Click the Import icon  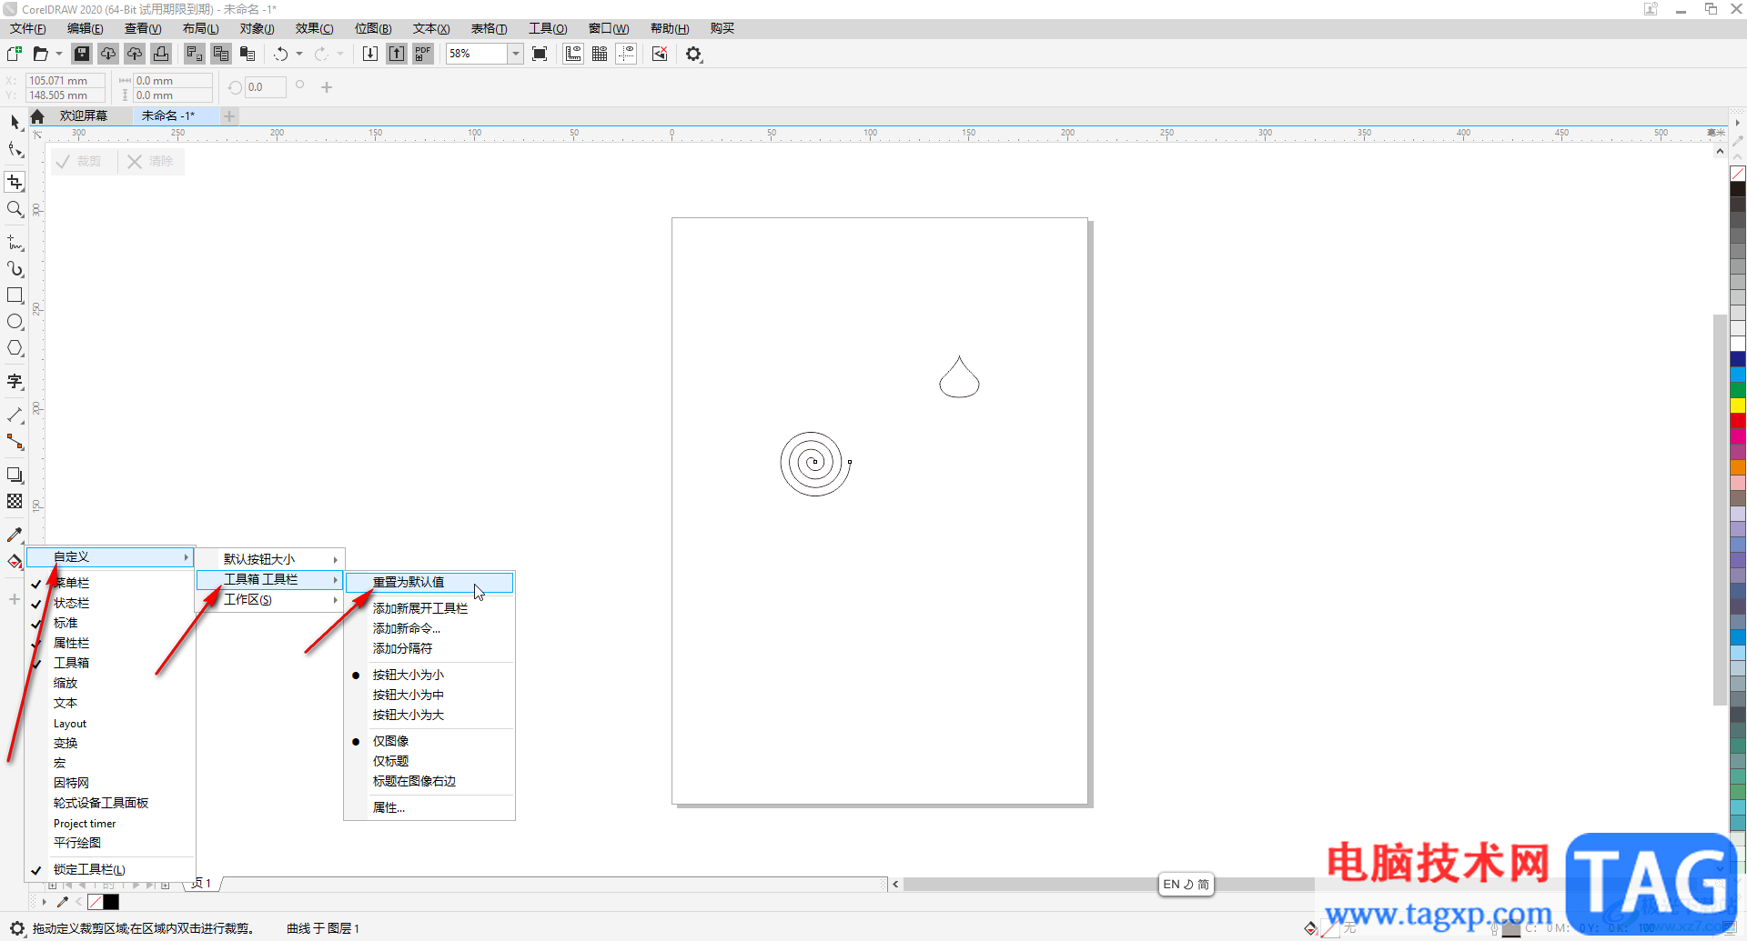(370, 54)
